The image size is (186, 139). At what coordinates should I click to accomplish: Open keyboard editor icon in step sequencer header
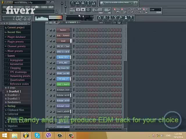pos(119,23)
